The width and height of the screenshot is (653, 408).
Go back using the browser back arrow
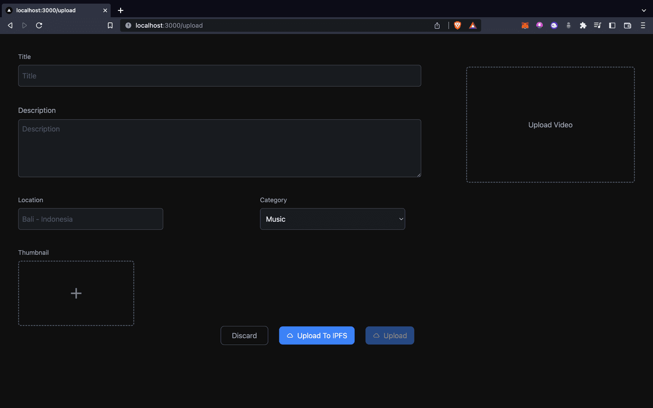[10, 25]
